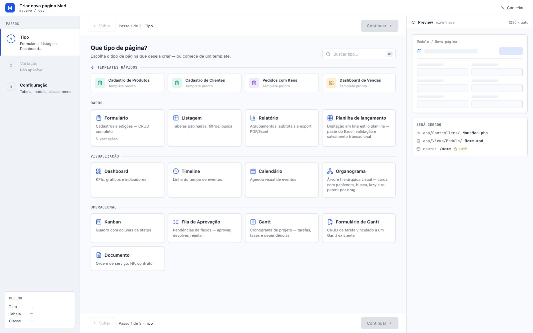
Task: Click the Preview eye icon
Action: click(x=413, y=22)
